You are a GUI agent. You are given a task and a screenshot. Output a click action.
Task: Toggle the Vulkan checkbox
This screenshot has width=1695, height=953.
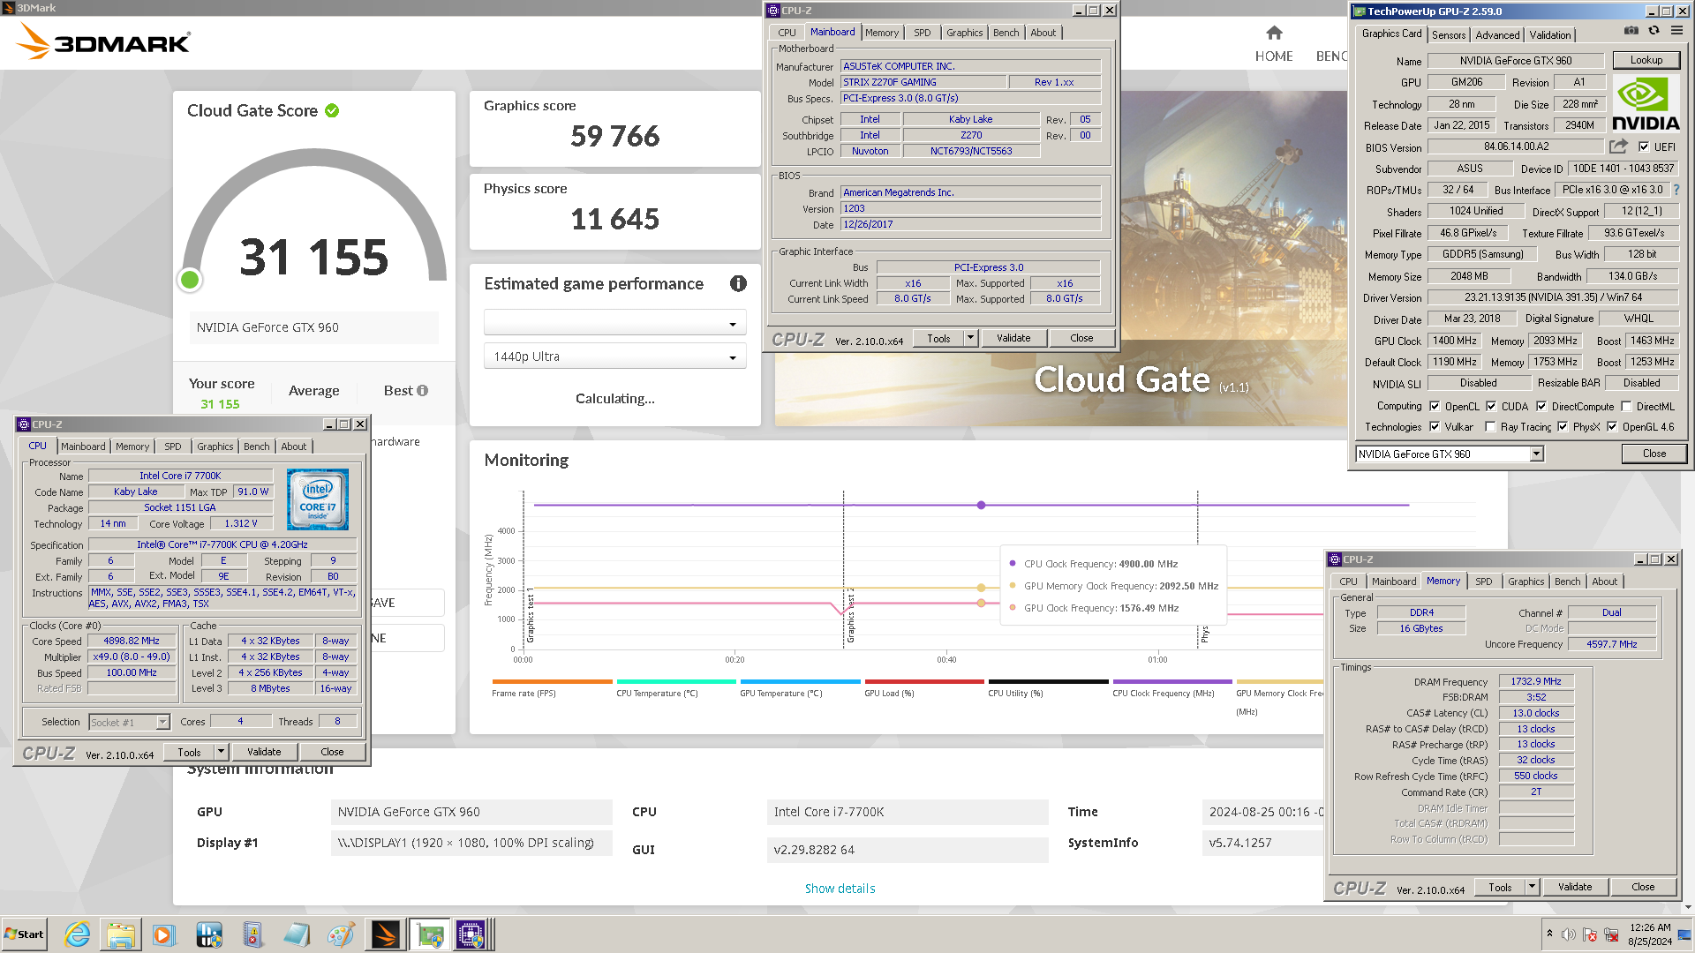coord(1435,427)
